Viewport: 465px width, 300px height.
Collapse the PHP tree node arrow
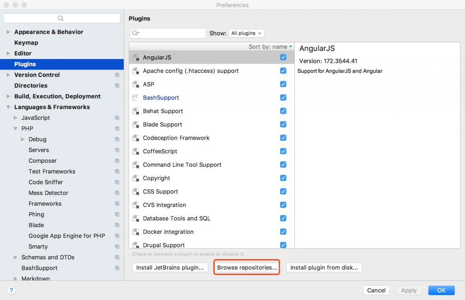click(x=15, y=129)
